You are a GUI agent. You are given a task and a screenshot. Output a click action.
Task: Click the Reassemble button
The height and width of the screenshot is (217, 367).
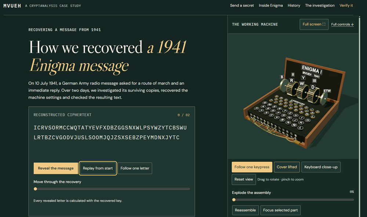(245, 210)
